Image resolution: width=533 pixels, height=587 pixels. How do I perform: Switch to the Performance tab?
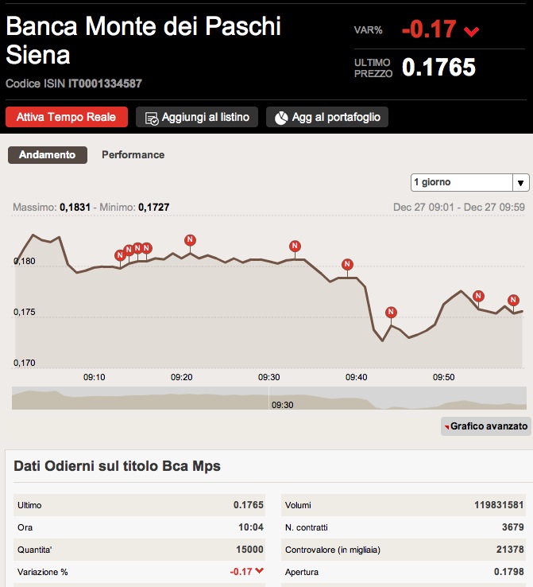point(133,155)
